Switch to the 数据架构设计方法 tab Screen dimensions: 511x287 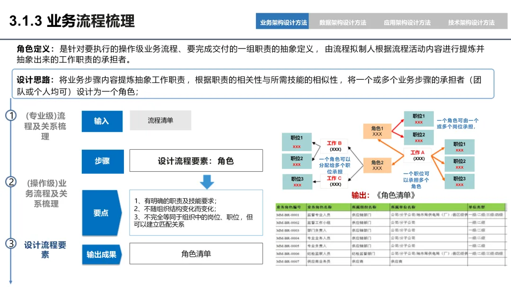(x=343, y=23)
